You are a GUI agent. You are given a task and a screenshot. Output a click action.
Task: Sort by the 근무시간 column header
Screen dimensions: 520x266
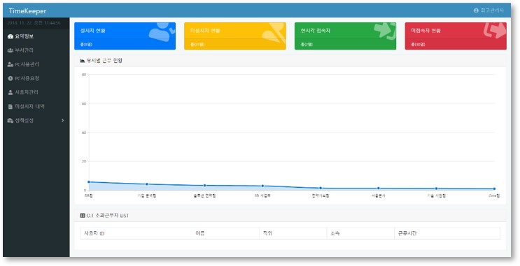(447, 234)
